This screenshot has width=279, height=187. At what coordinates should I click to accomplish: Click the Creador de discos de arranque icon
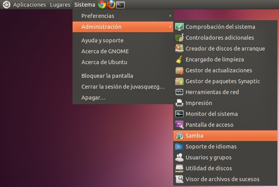(179, 49)
